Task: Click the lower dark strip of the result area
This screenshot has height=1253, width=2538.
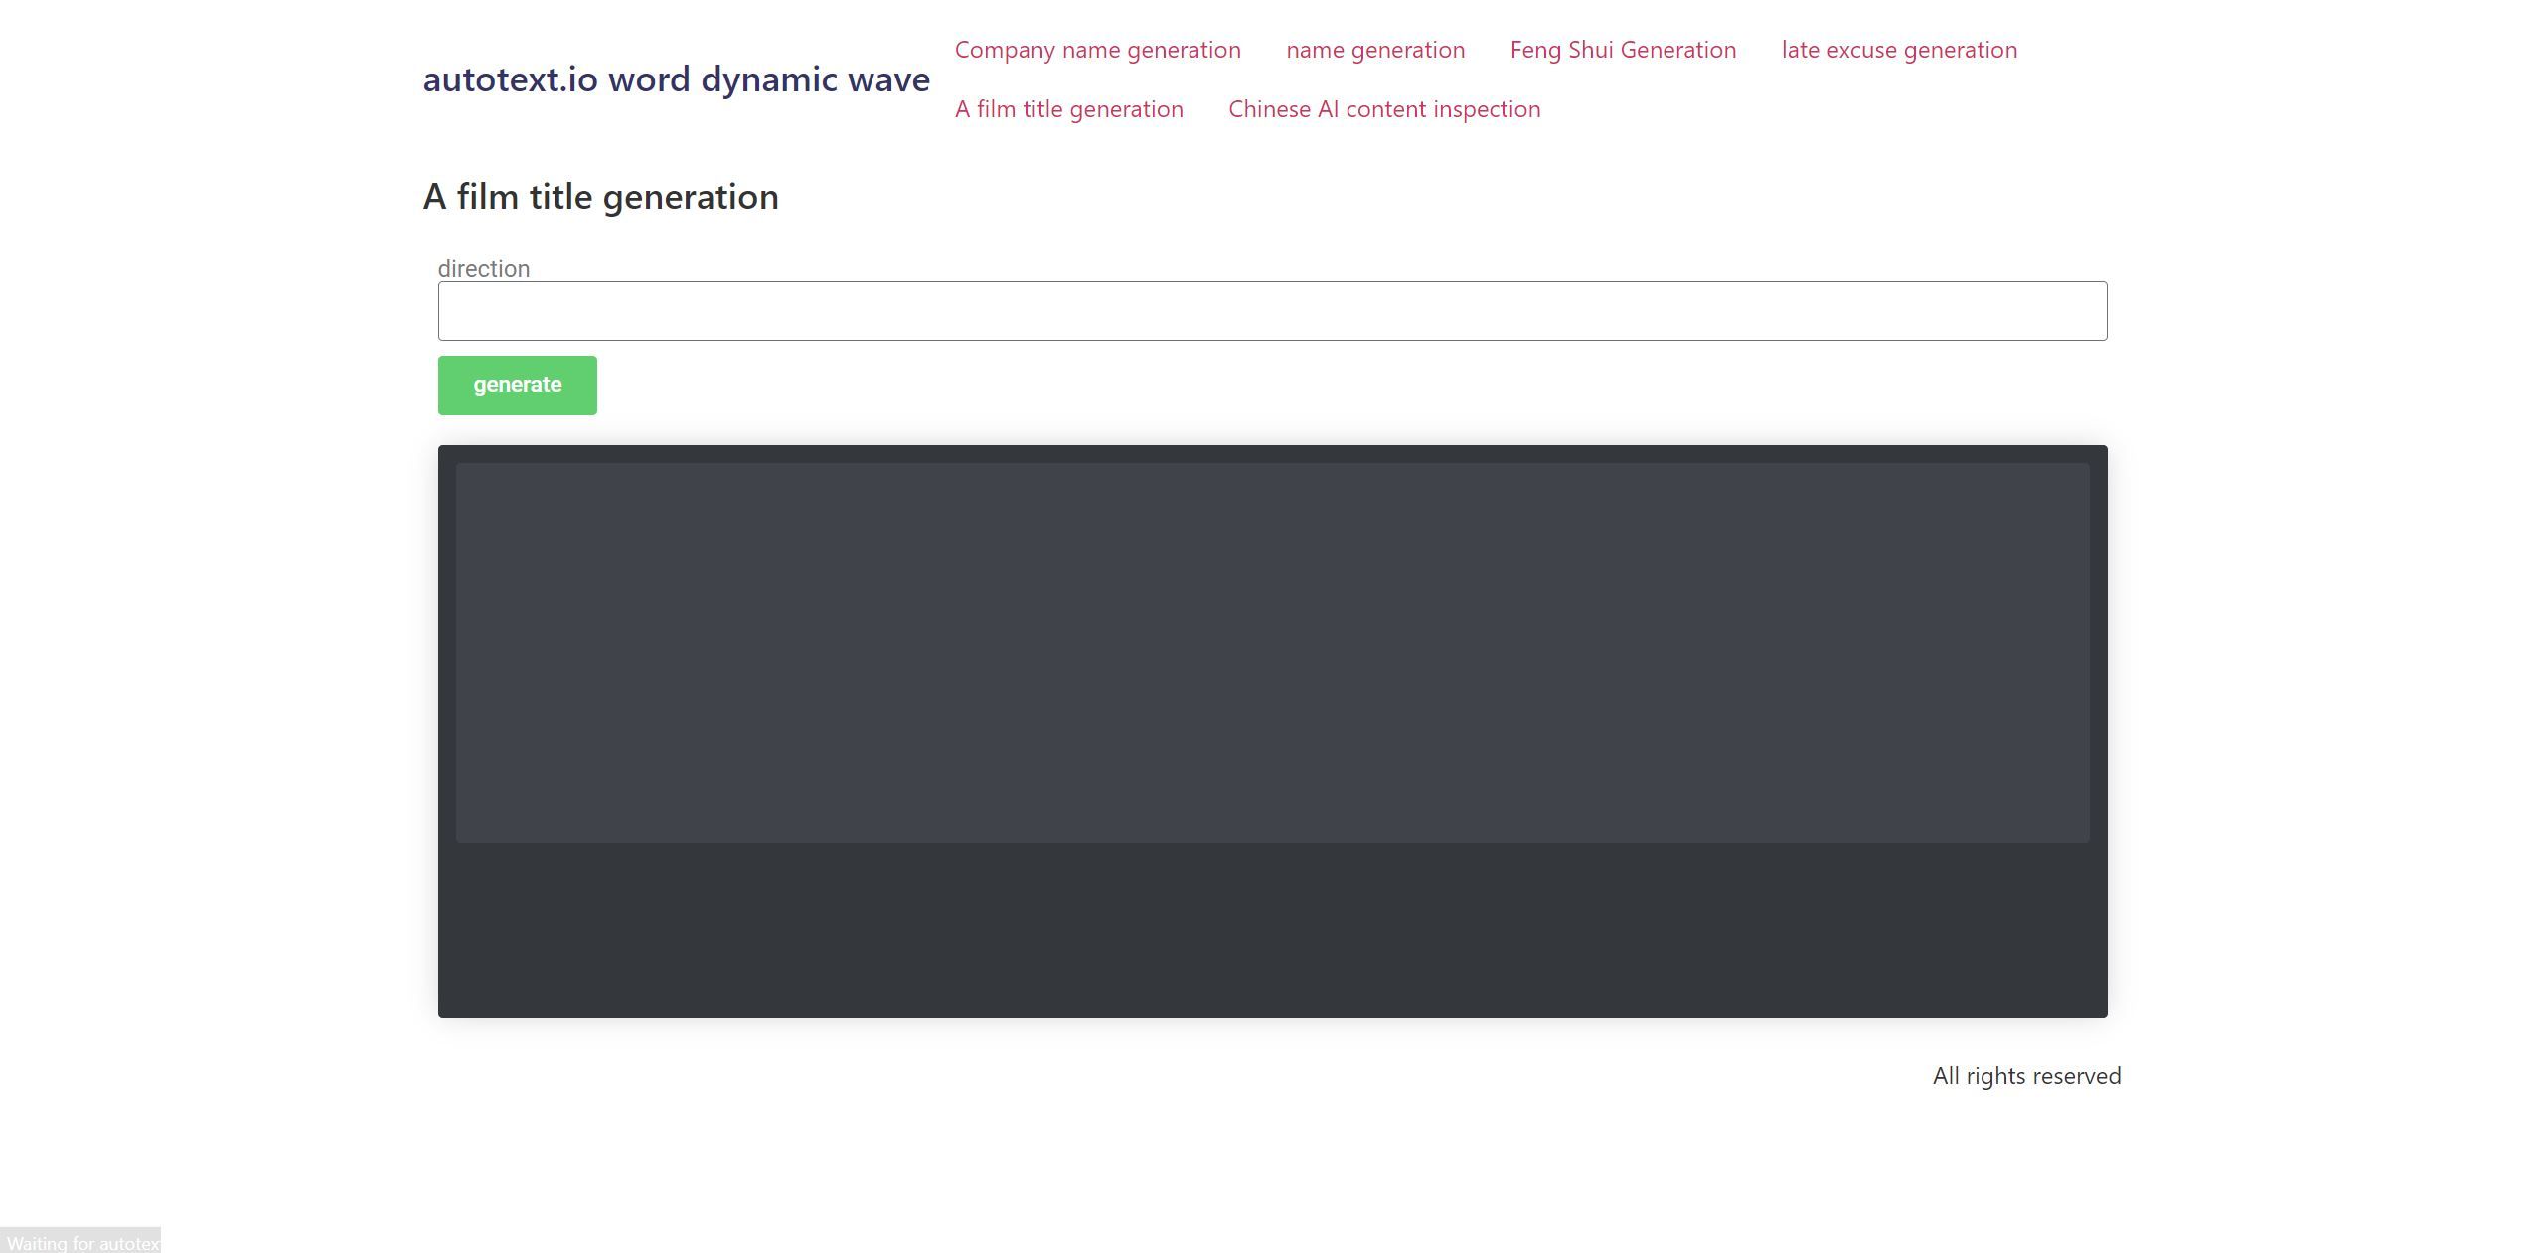Action: coord(1272,929)
